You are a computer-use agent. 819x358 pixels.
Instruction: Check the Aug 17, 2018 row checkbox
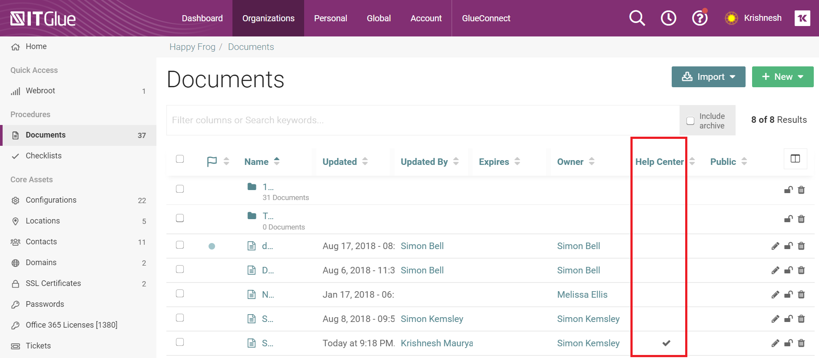point(180,245)
